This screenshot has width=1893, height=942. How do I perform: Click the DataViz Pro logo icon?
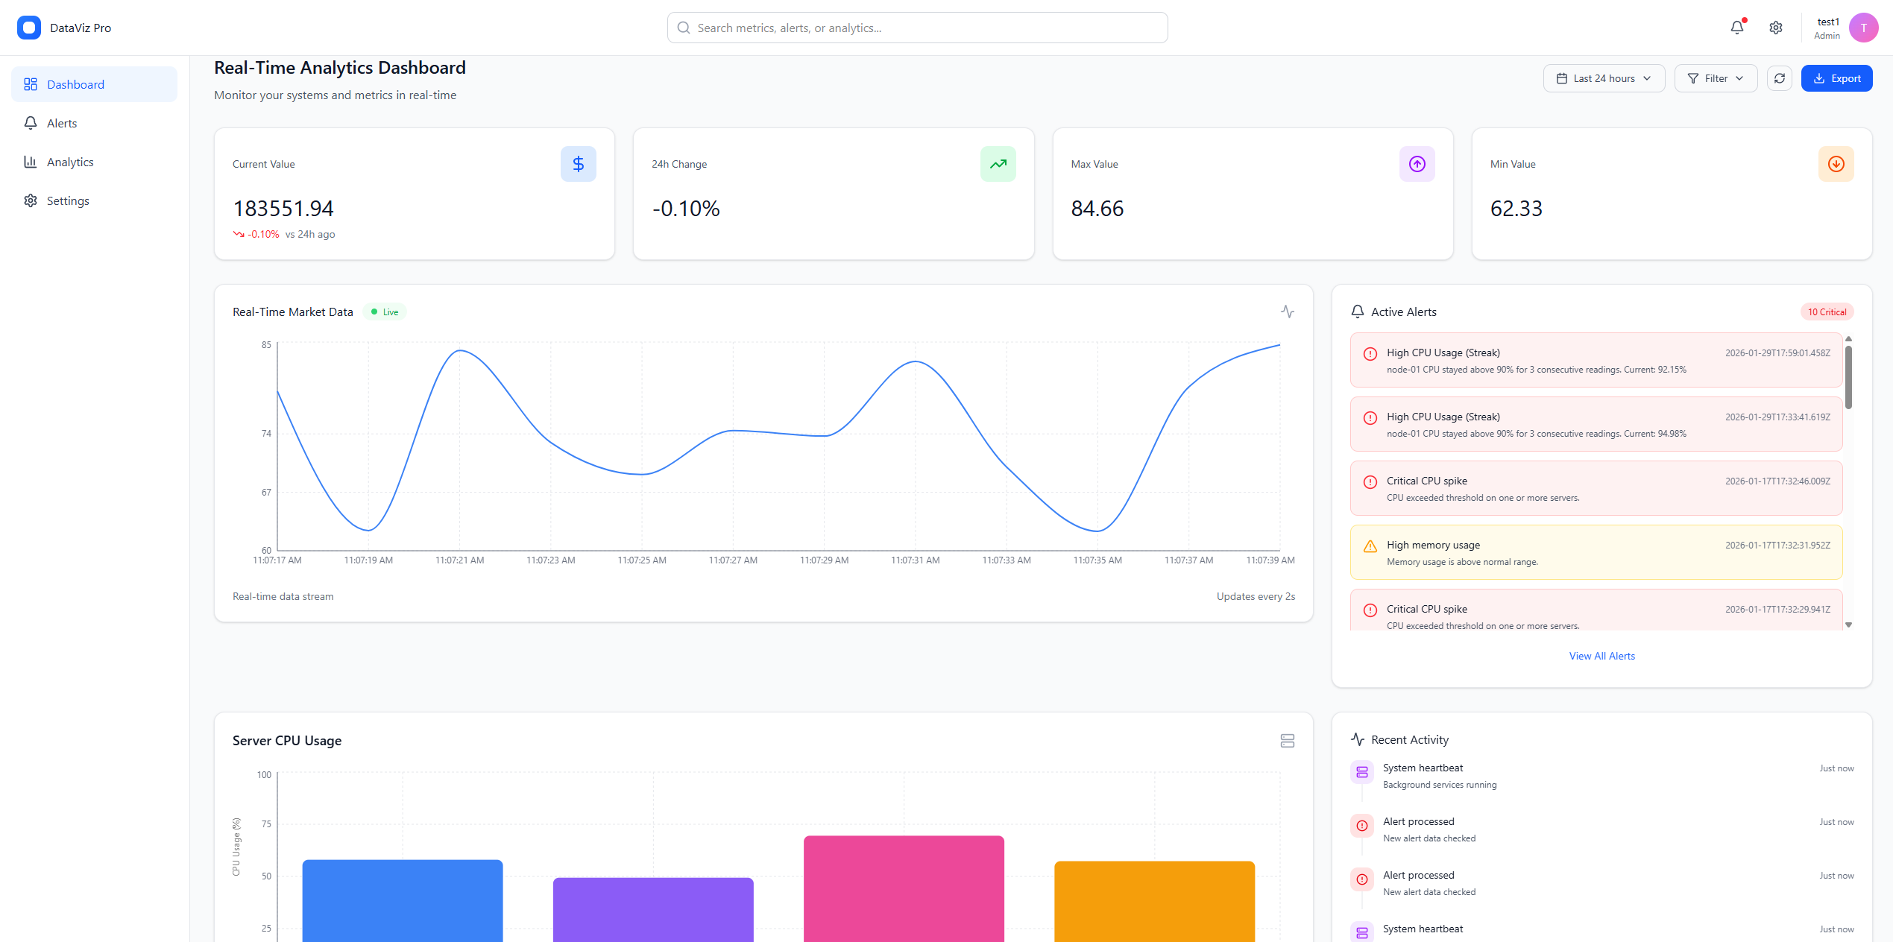[x=29, y=28]
